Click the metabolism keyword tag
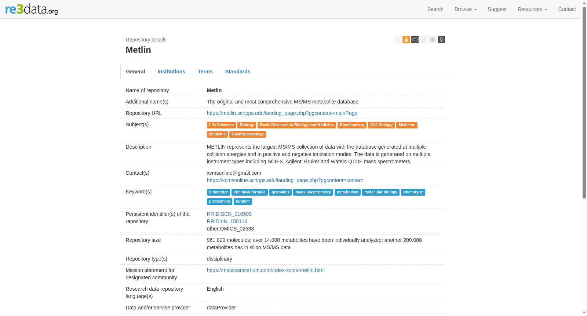The width and height of the screenshot is (587, 316). click(348, 192)
